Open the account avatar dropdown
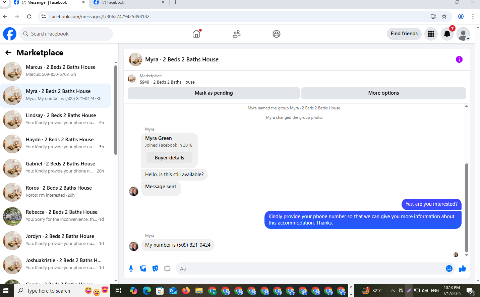Image resolution: width=480 pixels, height=297 pixels. point(463,34)
